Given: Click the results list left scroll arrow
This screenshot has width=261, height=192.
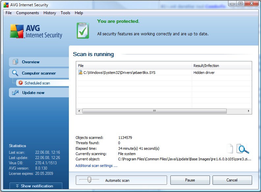Looking at the screenshot, I should click(79, 111).
